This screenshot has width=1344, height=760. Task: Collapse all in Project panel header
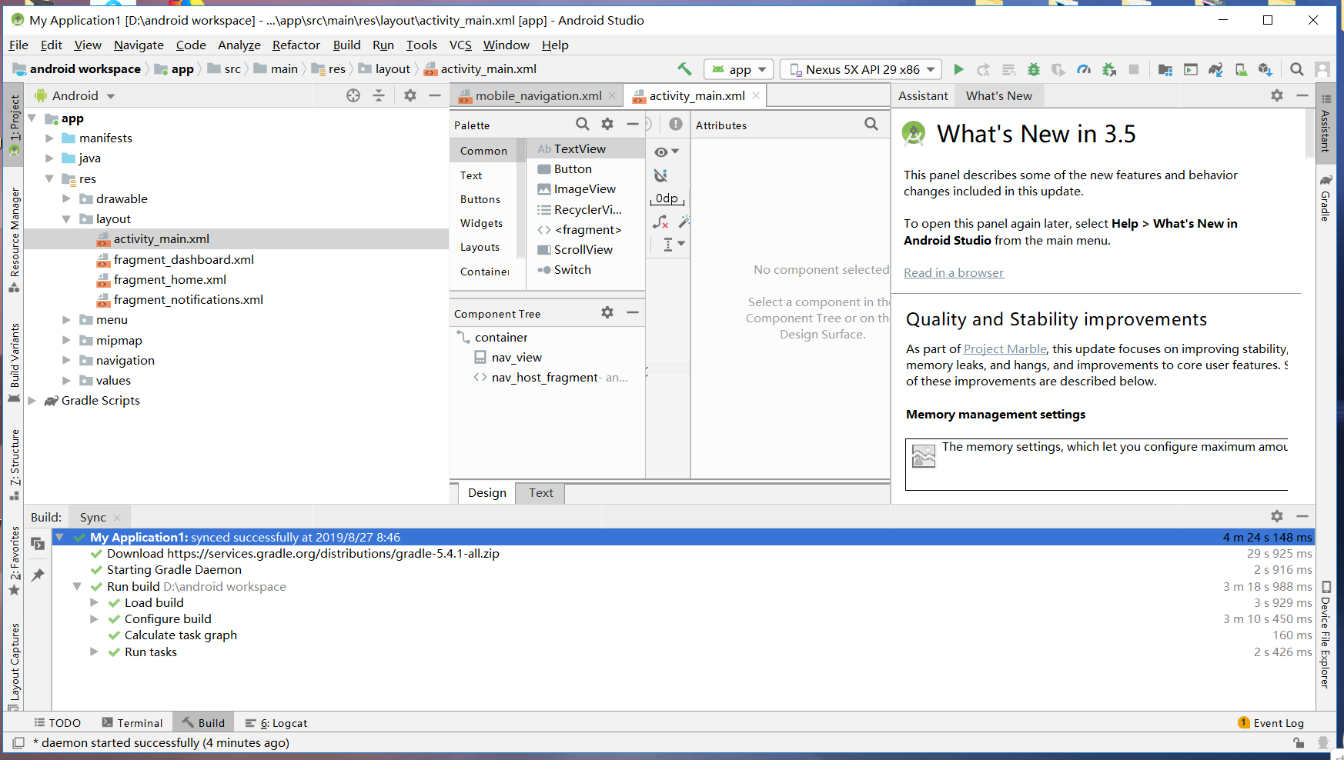click(x=379, y=95)
